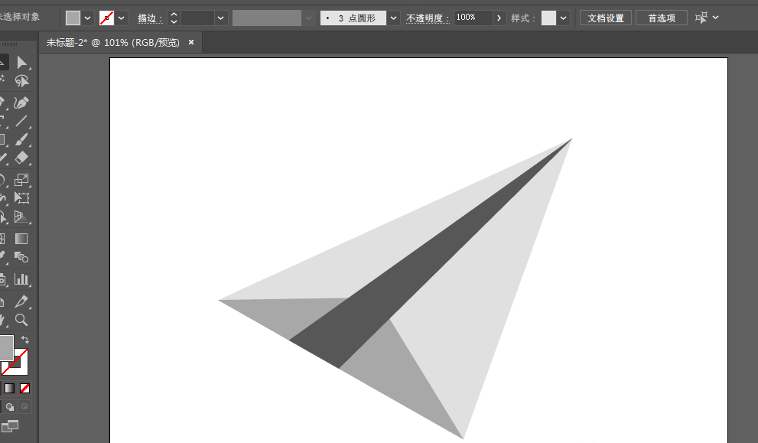Select the Line Segment tool
This screenshot has height=443, width=758.
(x=21, y=121)
